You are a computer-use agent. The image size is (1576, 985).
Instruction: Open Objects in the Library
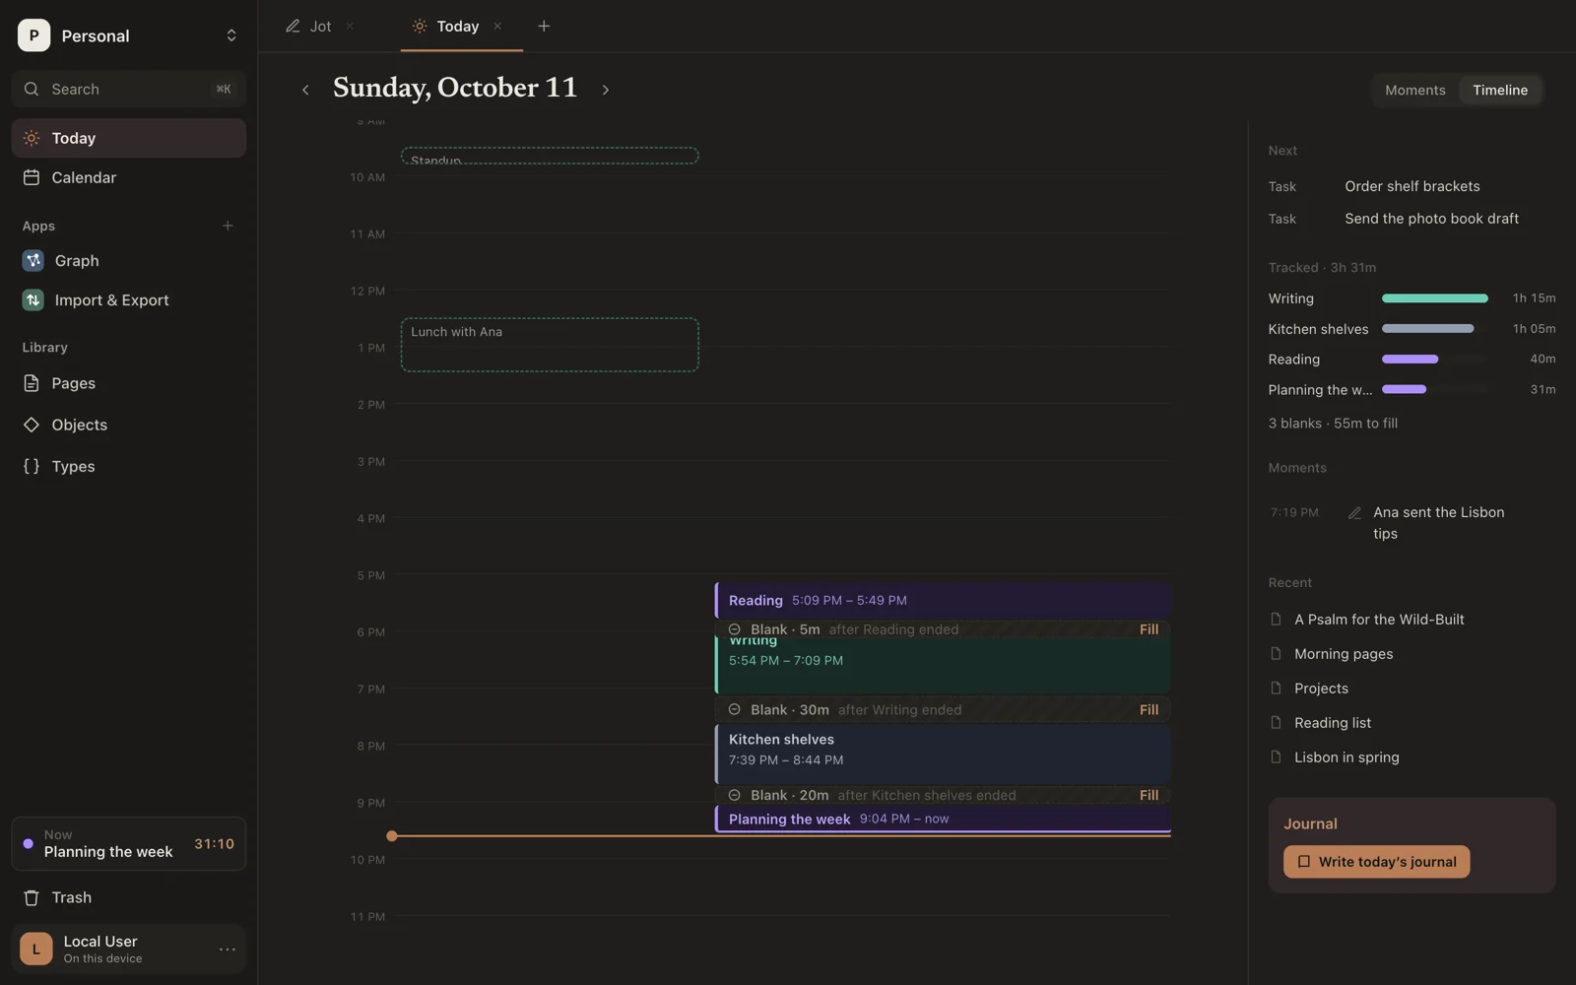click(x=128, y=425)
